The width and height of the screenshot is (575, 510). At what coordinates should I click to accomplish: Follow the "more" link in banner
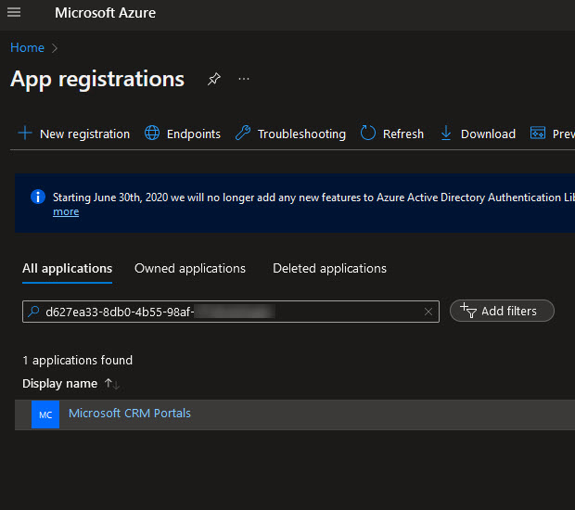click(66, 212)
